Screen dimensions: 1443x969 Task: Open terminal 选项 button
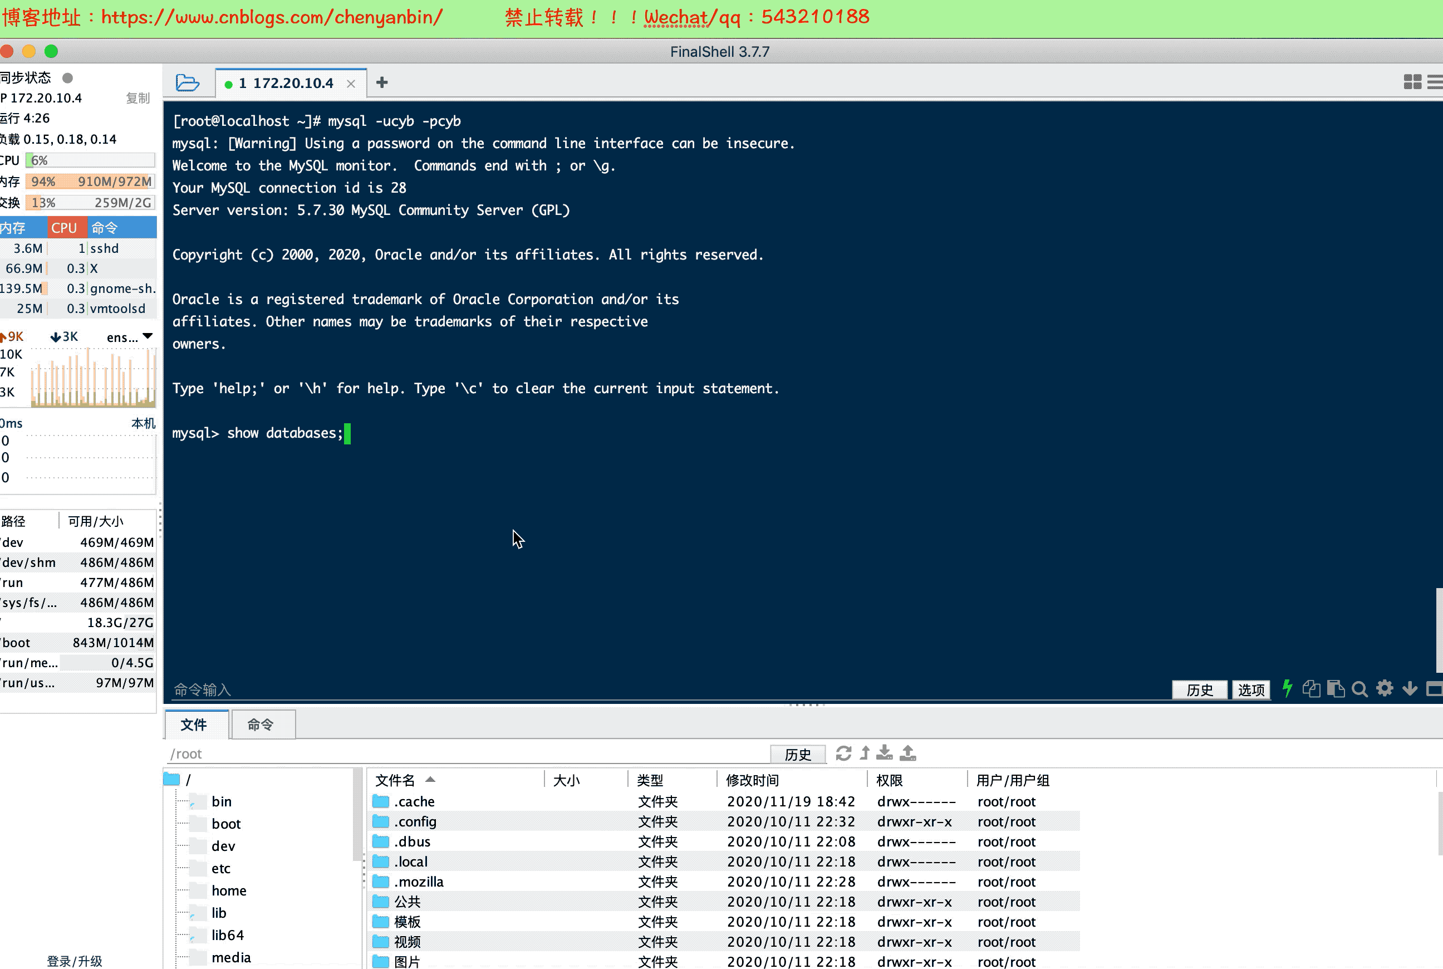point(1251,689)
